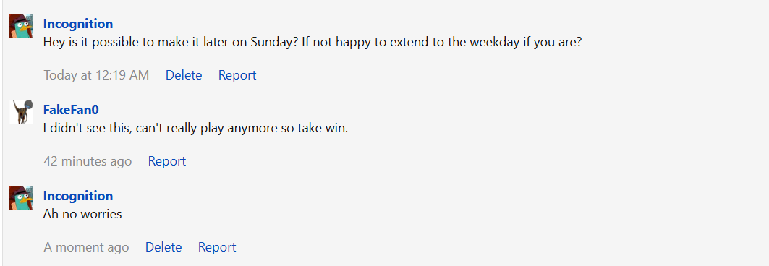Visit FakeFan0's profile via username link

tap(71, 110)
